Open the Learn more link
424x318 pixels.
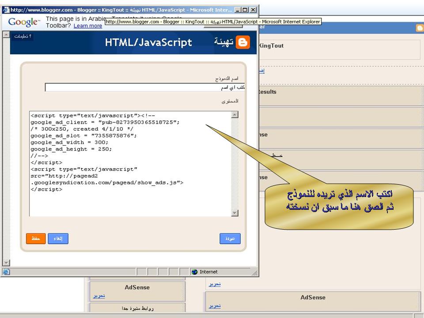[87, 26]
